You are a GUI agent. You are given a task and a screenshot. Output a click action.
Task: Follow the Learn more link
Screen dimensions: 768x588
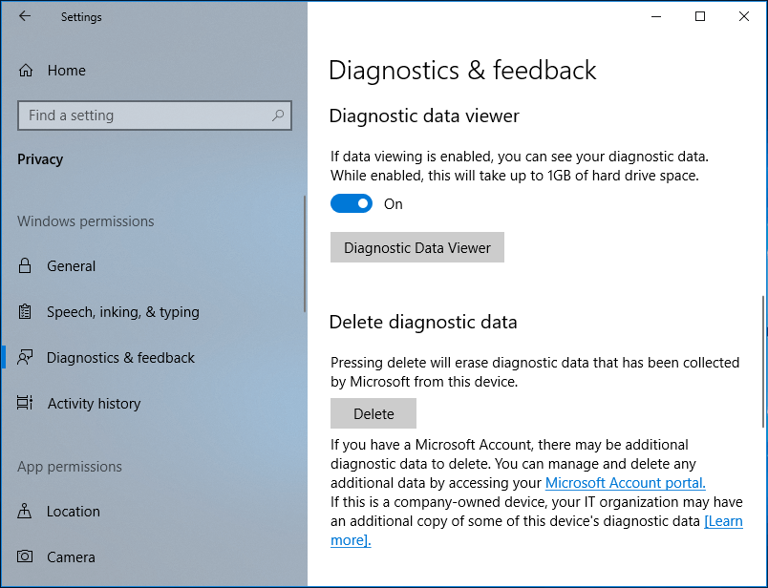[x=723, y=521]
